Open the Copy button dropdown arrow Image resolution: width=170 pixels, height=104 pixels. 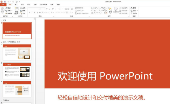[x=12, y=11]
